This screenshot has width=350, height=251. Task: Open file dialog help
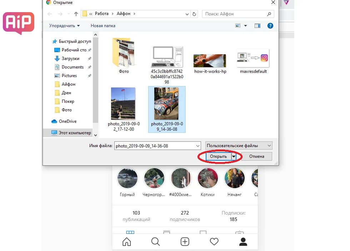270,26
